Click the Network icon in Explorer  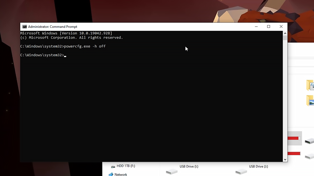111,174
